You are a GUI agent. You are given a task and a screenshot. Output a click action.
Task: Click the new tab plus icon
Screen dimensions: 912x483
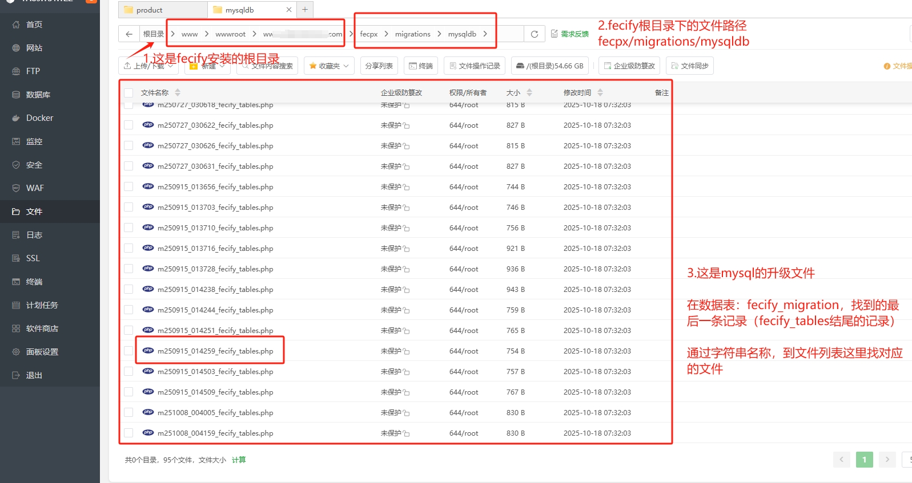tap(305, 10)
